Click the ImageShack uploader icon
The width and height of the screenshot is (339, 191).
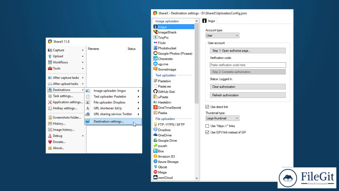155,32
